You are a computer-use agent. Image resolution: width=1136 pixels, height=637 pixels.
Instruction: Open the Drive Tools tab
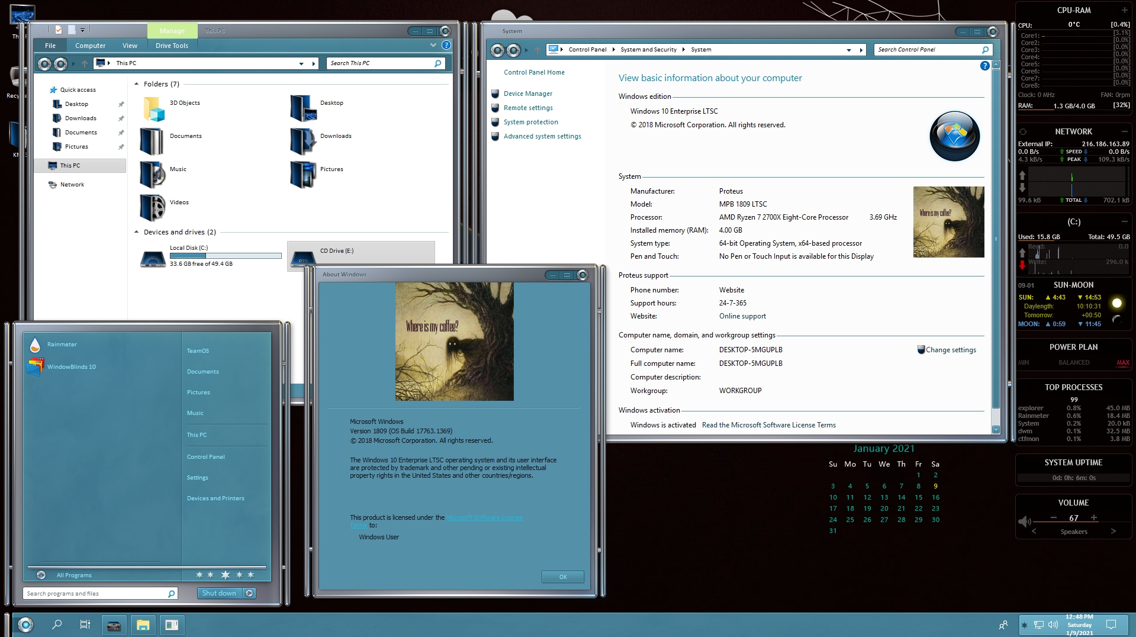[172, 46]
